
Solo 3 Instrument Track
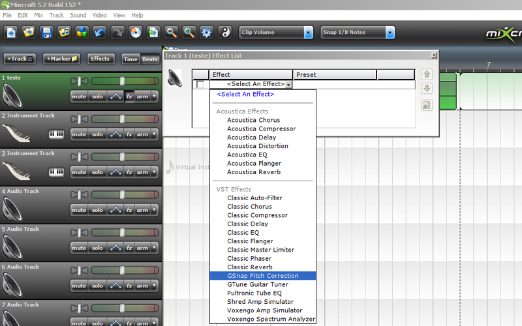(97, 172)
